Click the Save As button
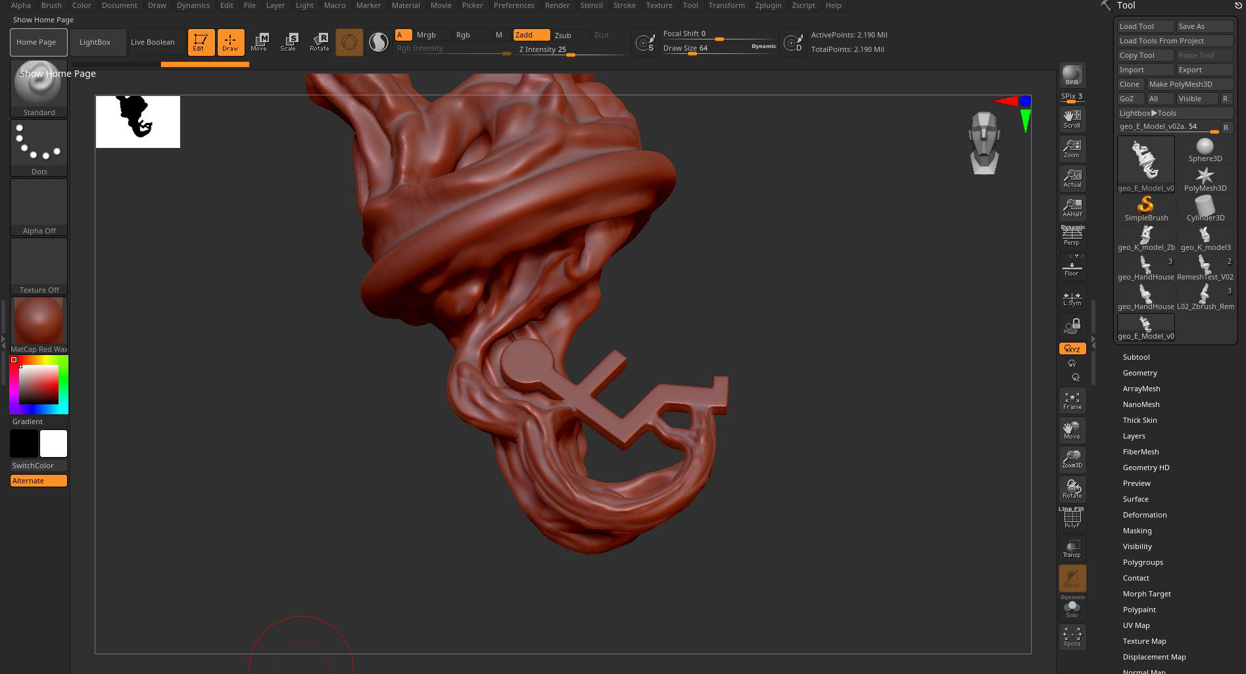The height and width of the screenshot is (674, 1246). [1205, 26]
